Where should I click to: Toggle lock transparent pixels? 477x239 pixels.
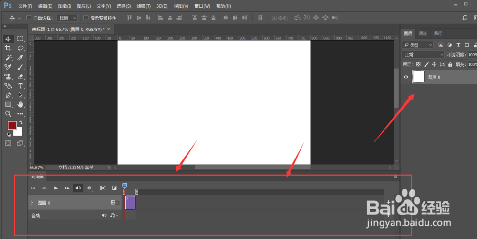[418, 64]
